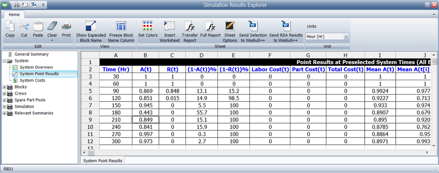Expand the Blocks tree node
Viewport: 439px width, 173px height.
[4, 87]
